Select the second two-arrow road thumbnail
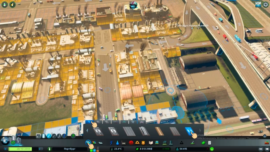Screen dimensions: 270x152 click(114, 132)
